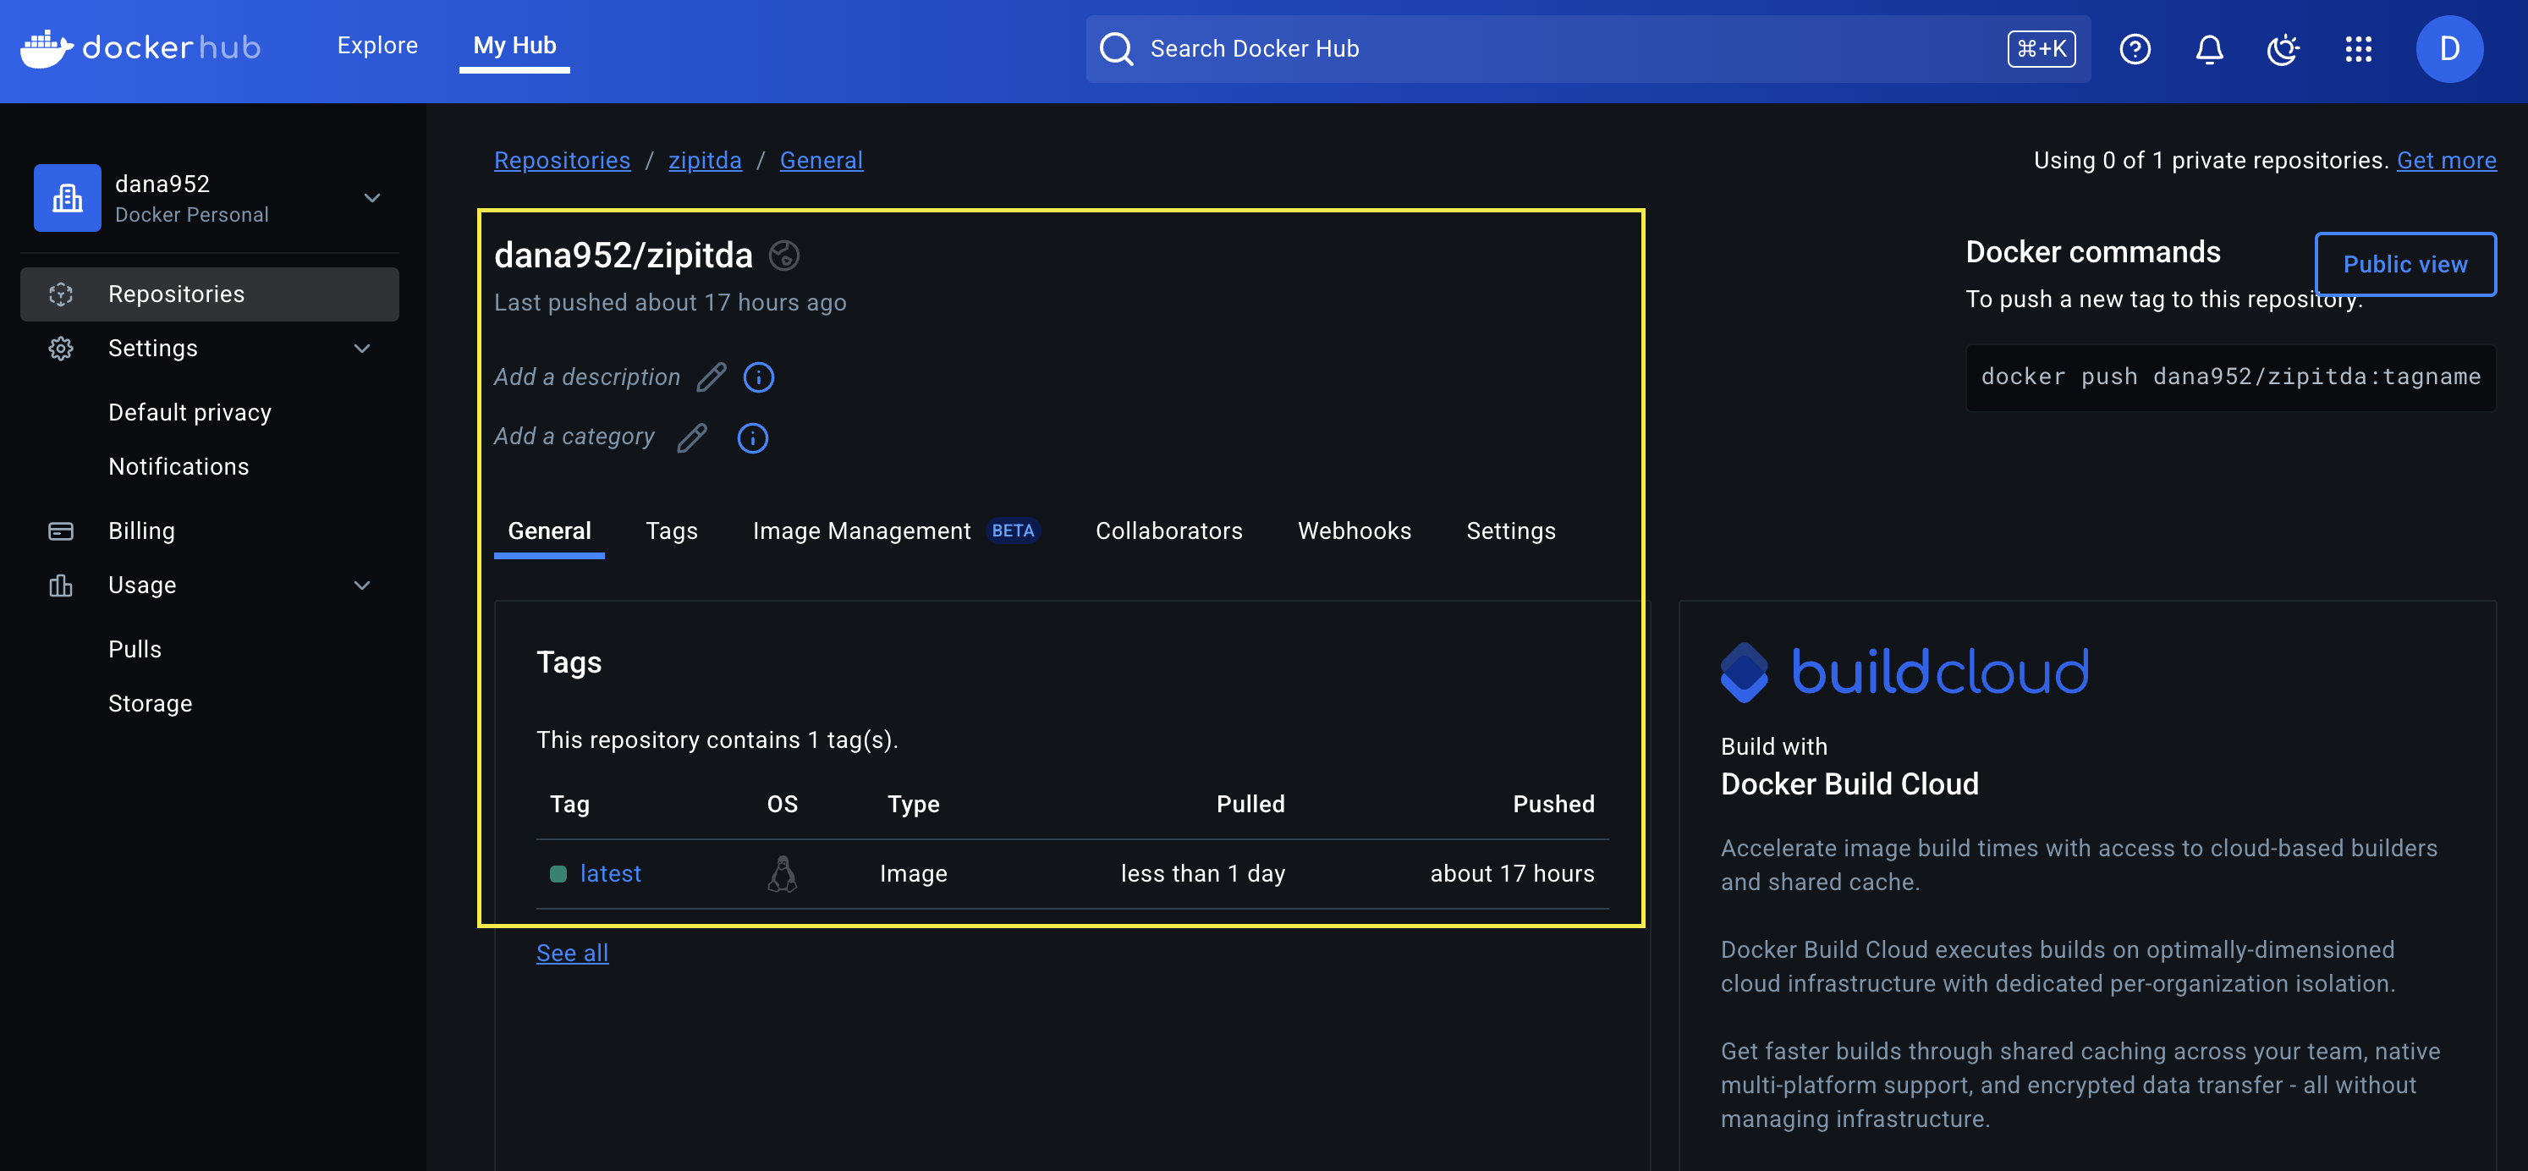Collapse the Settings sidebar section
Image resolution: width=2528 pixels, height=1171 pixels.
(361, 348)
